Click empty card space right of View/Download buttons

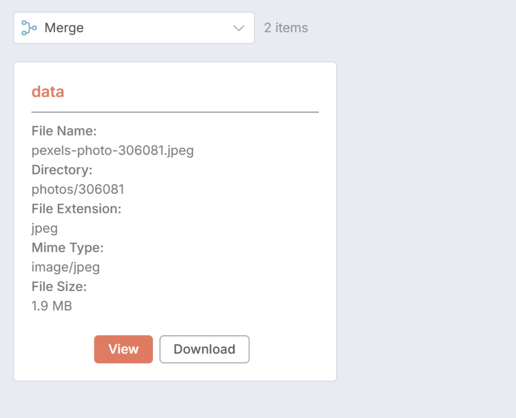click(x=293, y=349)
